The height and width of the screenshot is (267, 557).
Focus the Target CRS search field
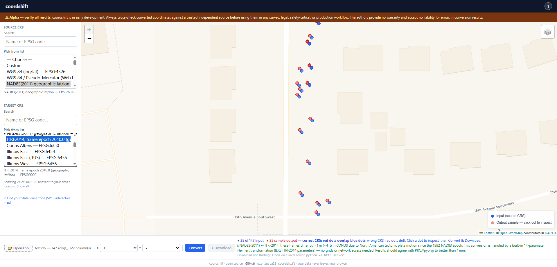(40, 120)
